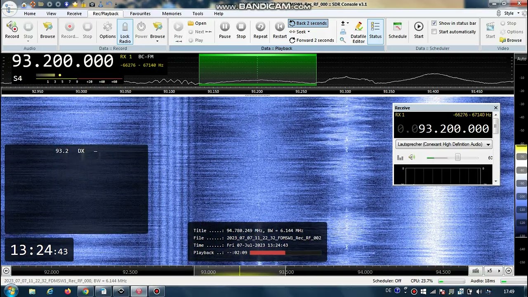Click the Auto scale button on spectrum
This screenshot has height=297, width=528.
521,59
